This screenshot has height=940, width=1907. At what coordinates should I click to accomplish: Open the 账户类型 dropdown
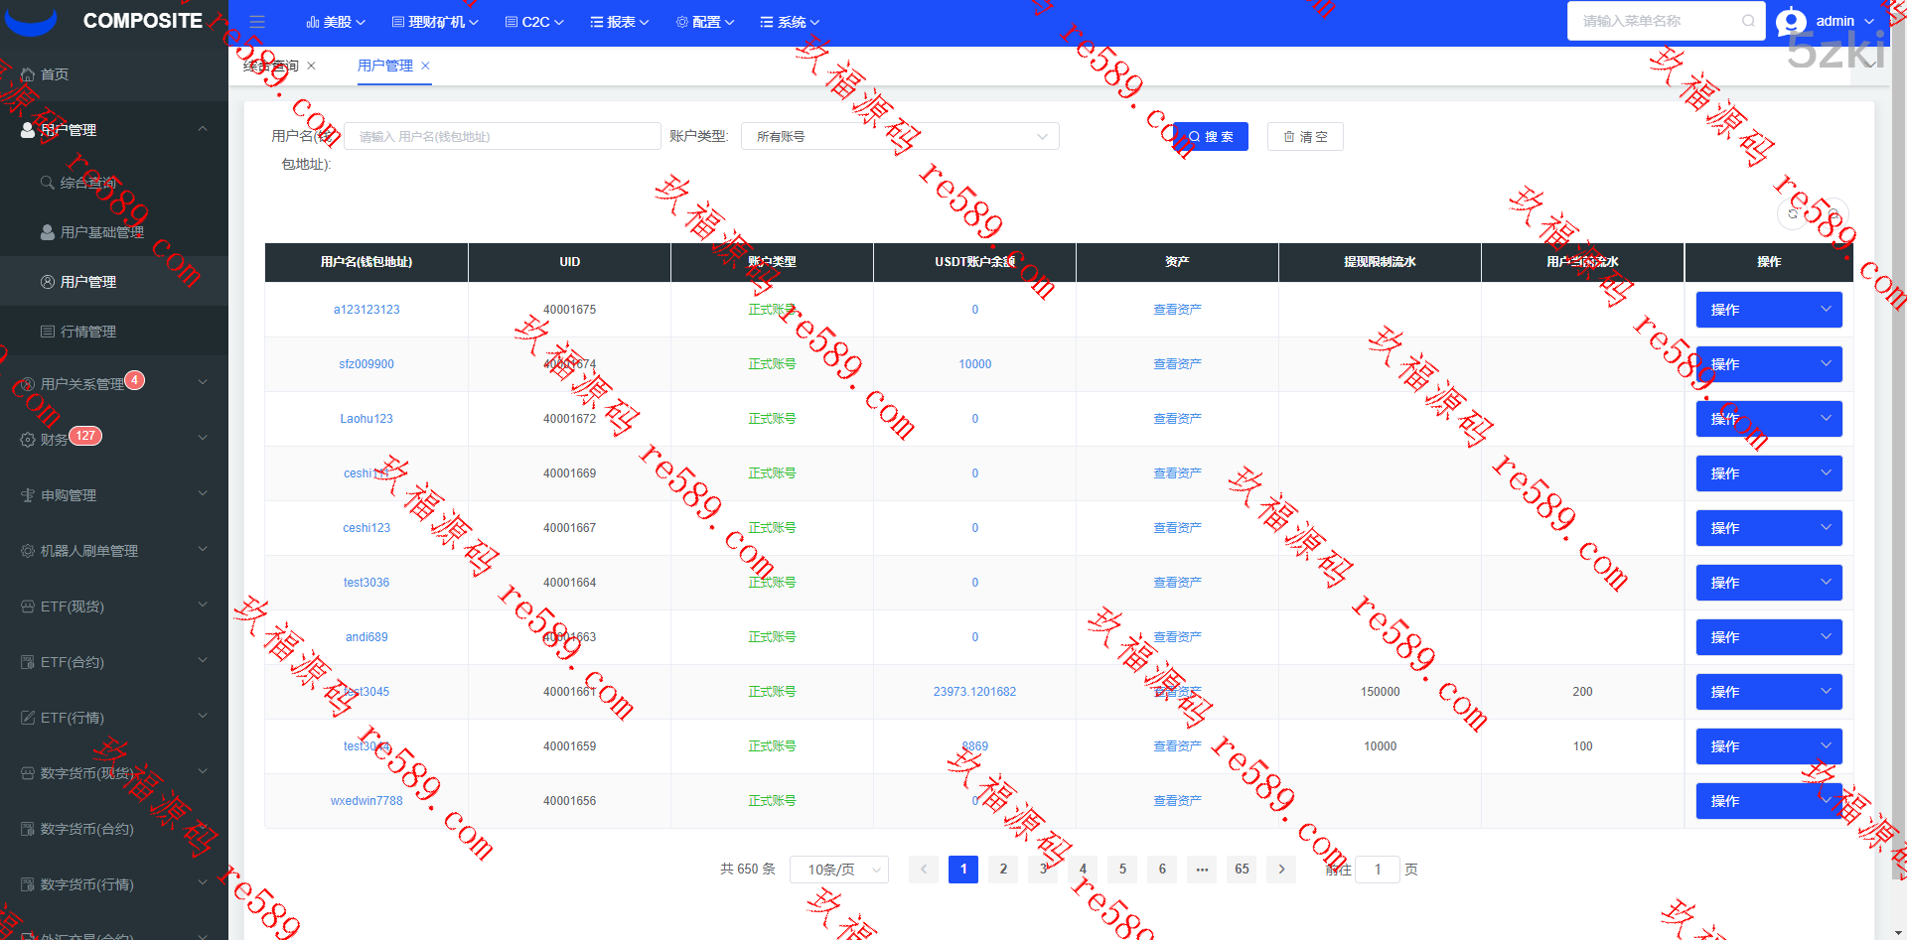pos(900,136)
